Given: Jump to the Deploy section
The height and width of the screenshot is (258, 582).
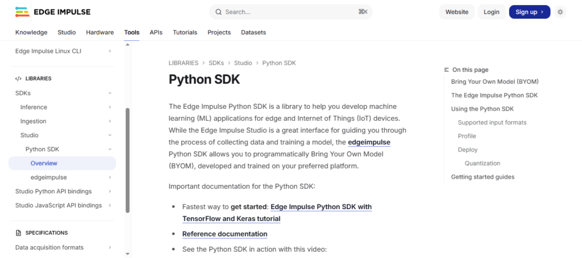Looking at the screenshot, I should (468, 150).
